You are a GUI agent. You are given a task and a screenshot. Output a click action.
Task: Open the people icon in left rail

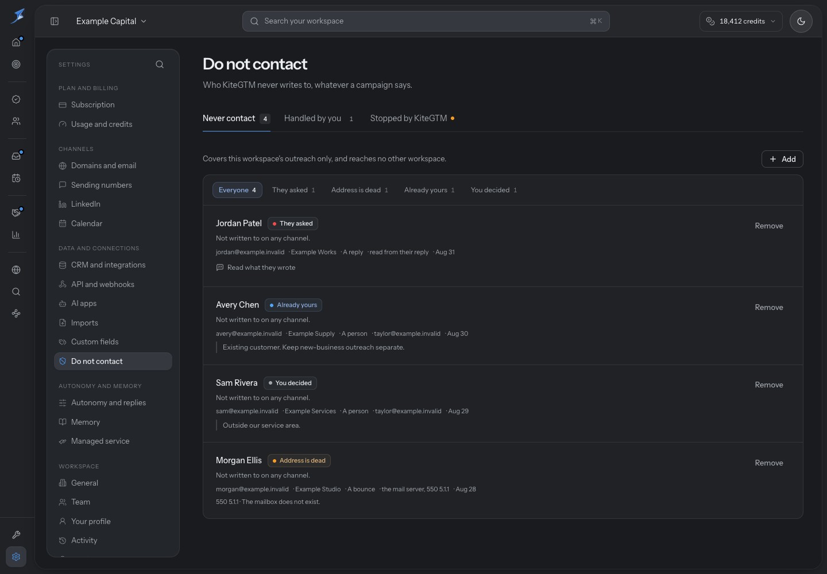coord(16,121)
